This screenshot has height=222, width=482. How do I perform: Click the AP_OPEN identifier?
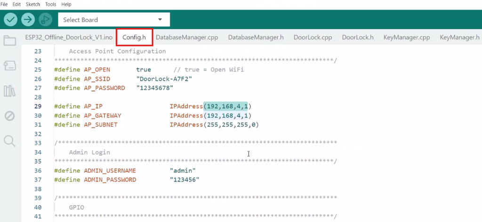tap(97, 69)
